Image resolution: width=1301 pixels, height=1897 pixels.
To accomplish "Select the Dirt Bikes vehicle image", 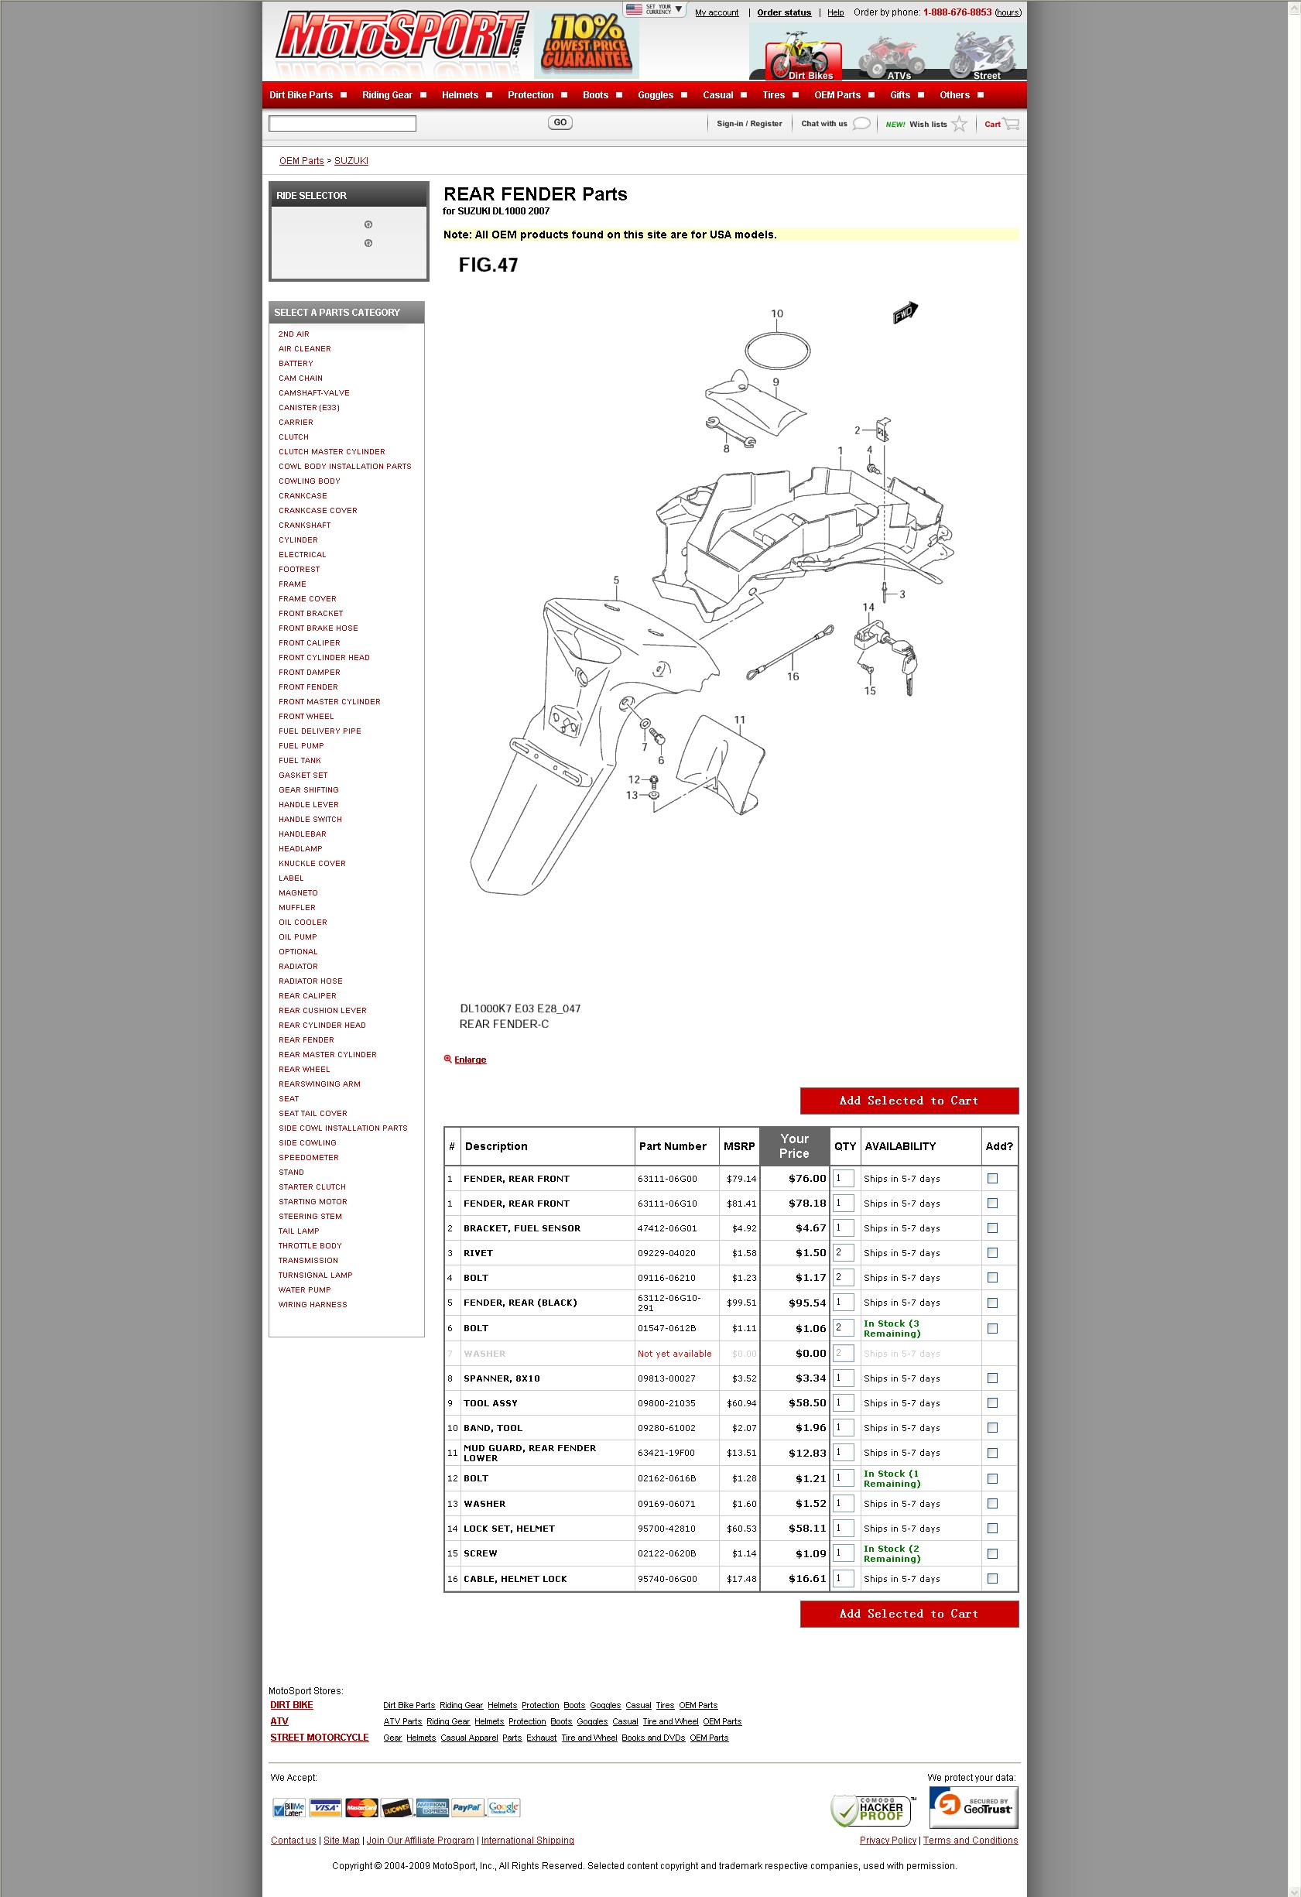I will pyautogui.click(x=803, y=55).
